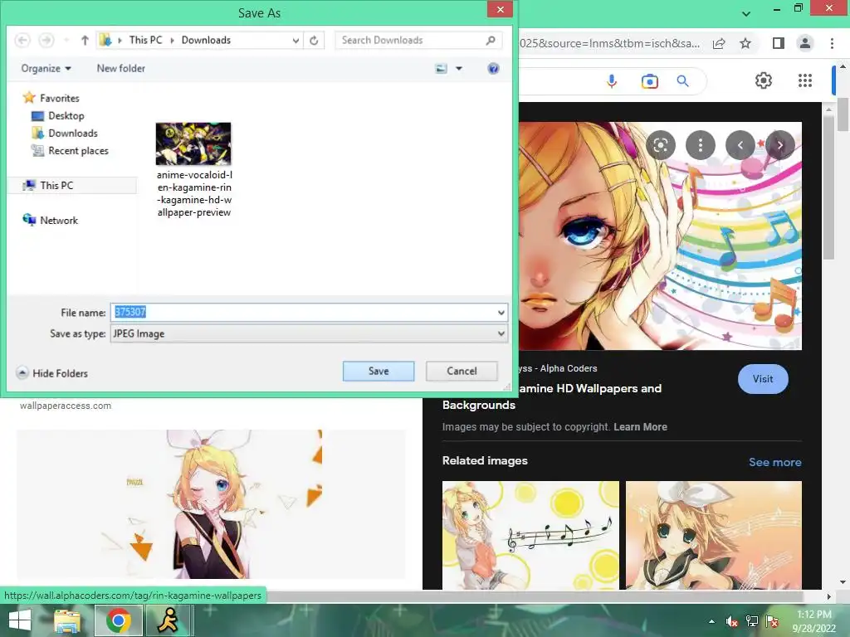Image resolution: width=850 pixels, height=637 pixels.
Task: Share this page in Chrome
Action: pos(719,43)
